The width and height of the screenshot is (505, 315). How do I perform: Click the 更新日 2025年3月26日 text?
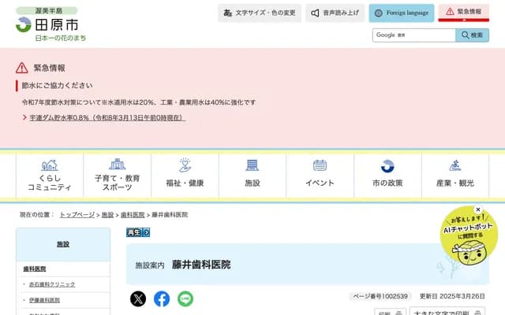pyautogui.click(x=452, y=296)
